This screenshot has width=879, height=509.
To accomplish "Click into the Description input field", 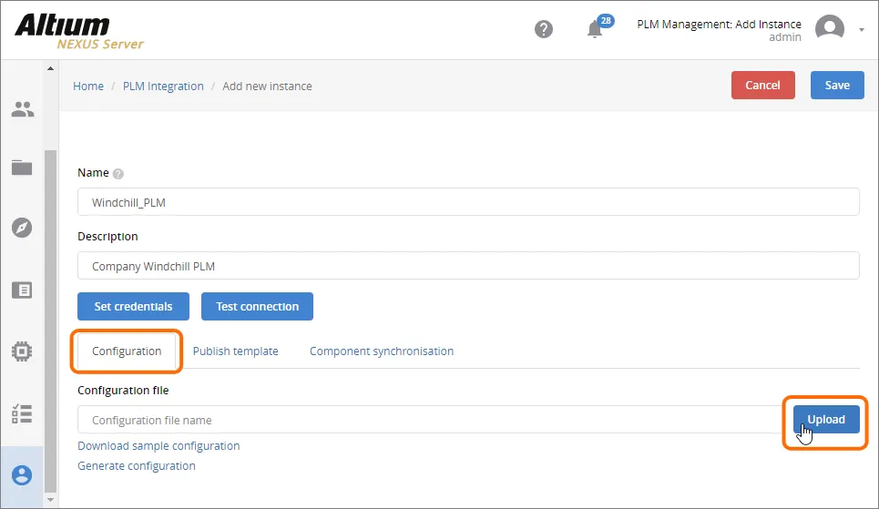I will [x=468, y=266].
